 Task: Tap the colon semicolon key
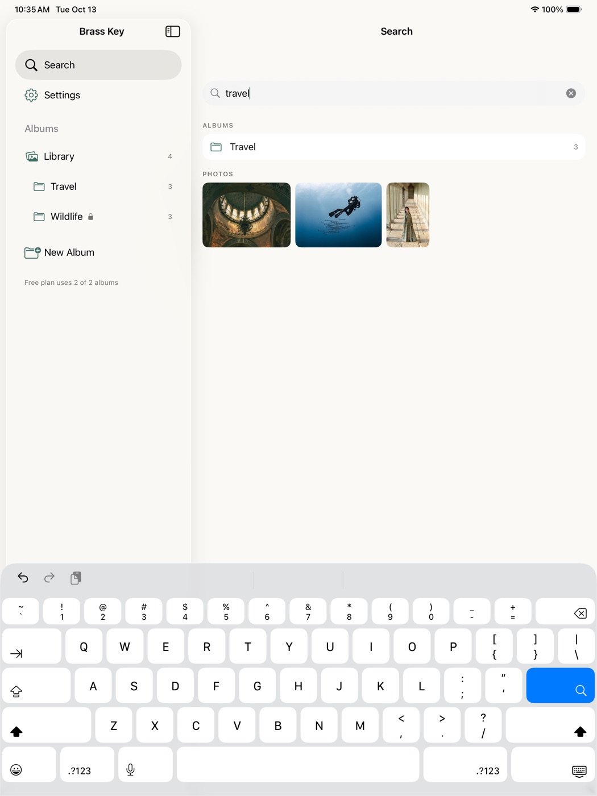(462, 686)
